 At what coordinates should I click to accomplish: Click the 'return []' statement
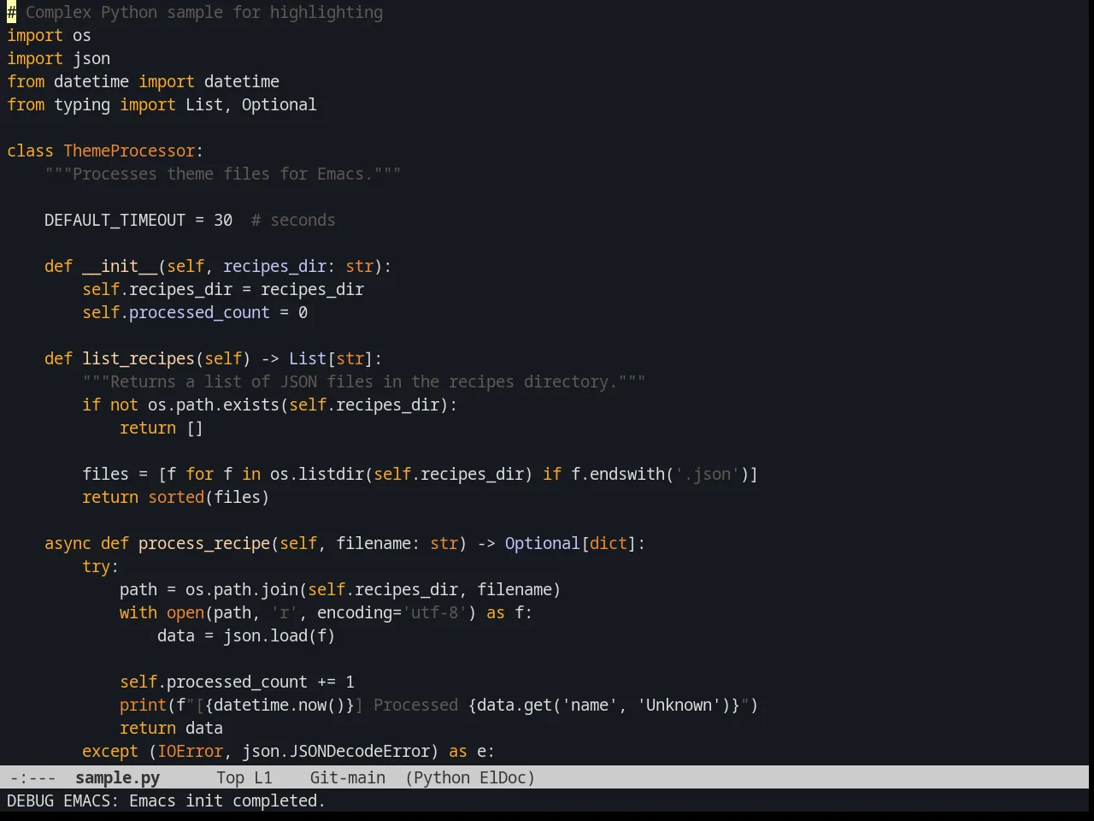tap(162, 428)
